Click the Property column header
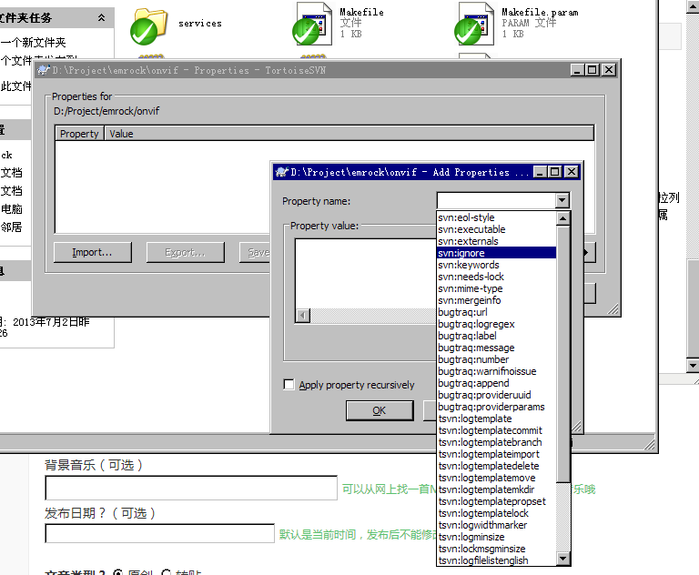Screen dimensions: 699x575 pyautogui.click(x=79, y=133)
